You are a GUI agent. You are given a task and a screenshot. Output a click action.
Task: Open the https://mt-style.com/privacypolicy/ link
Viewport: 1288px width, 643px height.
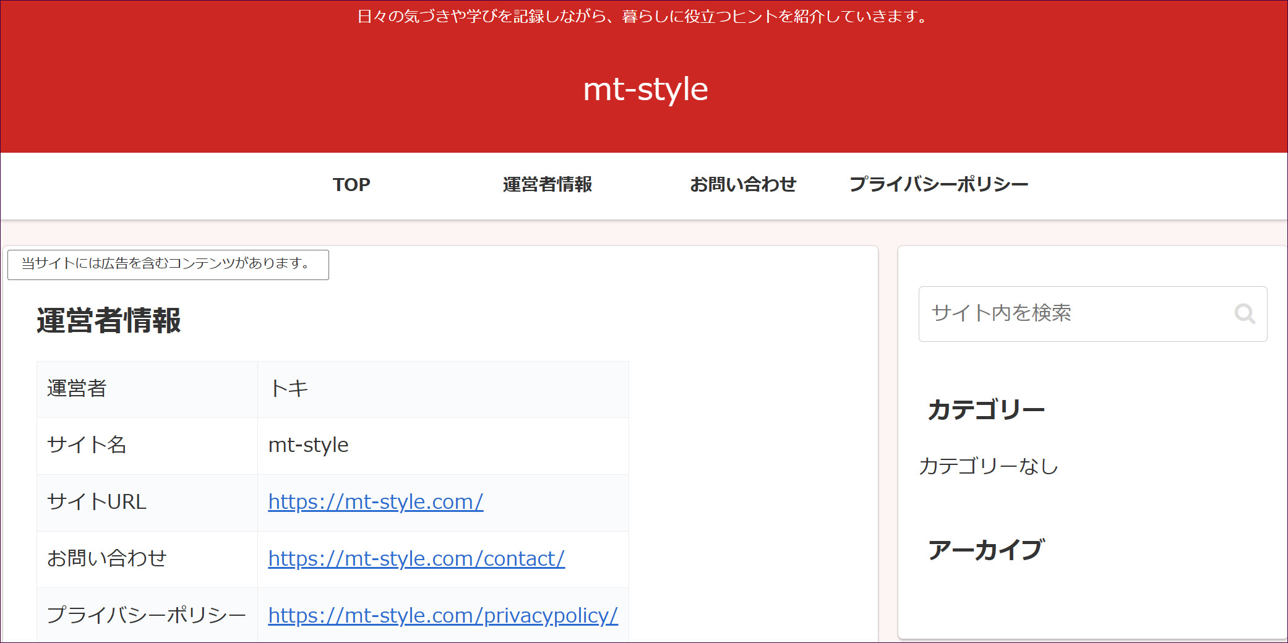tap(443, 616)
